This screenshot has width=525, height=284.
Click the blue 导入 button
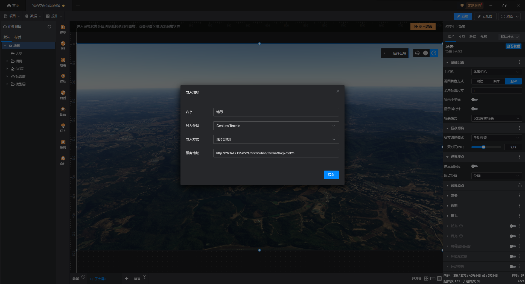coord(331,175)
